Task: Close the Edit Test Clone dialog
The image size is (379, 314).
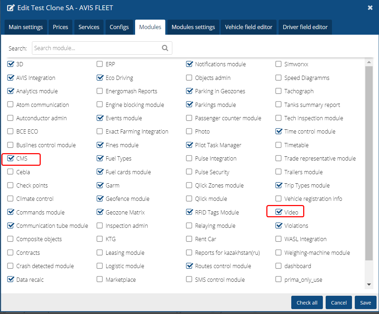Action: pos(370,8)
